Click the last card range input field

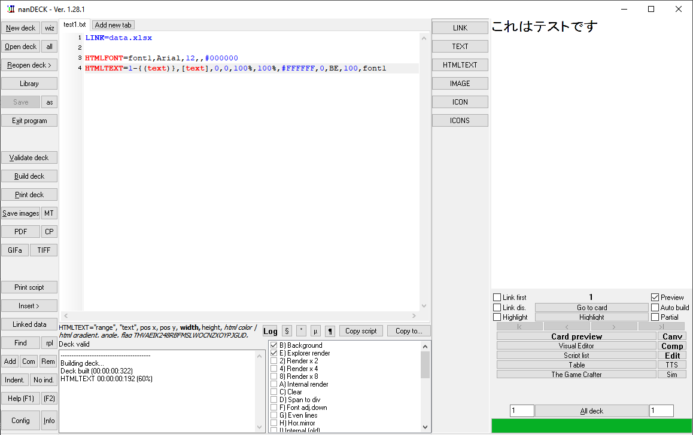pos(662,411)
